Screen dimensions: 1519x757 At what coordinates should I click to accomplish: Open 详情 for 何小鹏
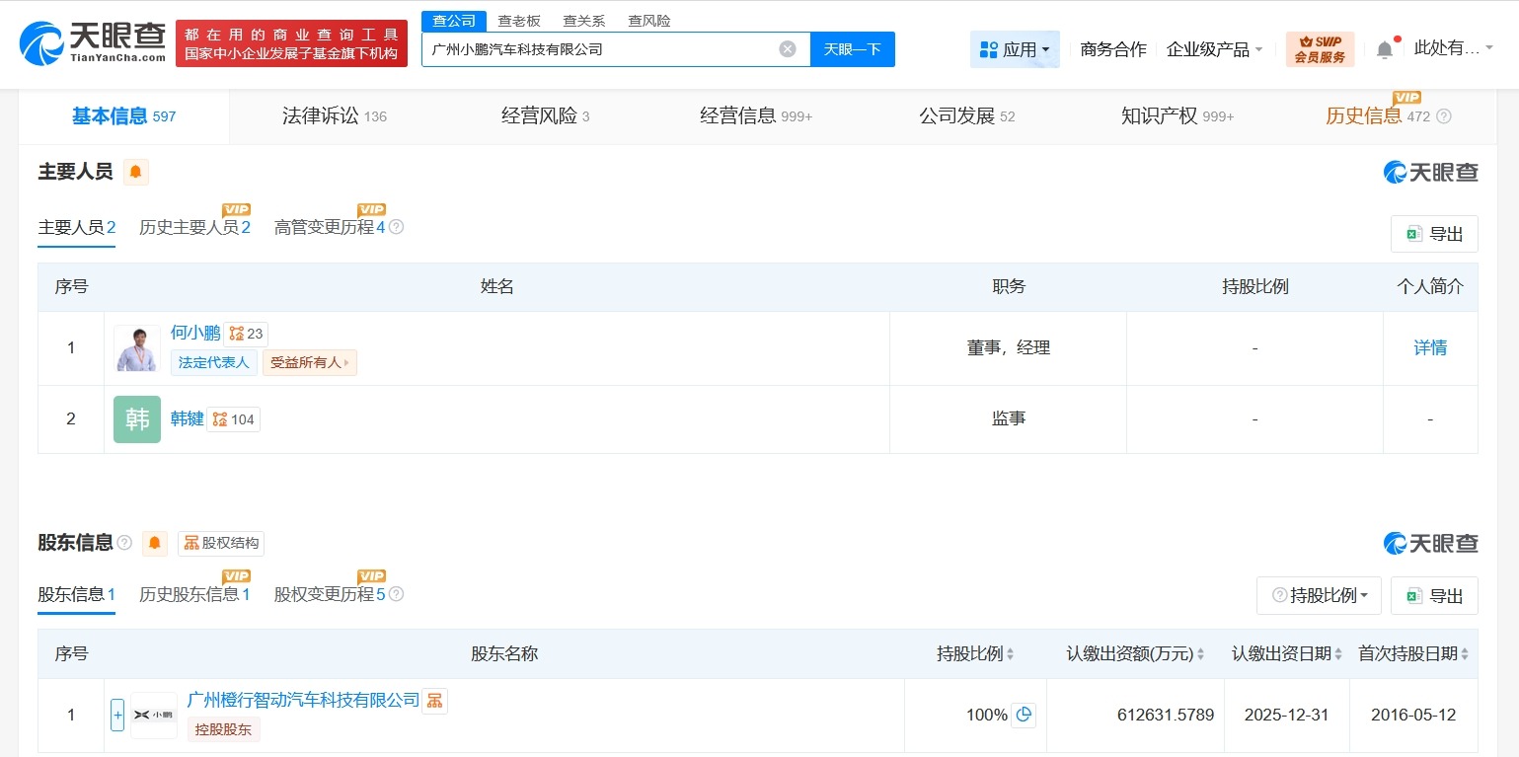(1429, 347)
